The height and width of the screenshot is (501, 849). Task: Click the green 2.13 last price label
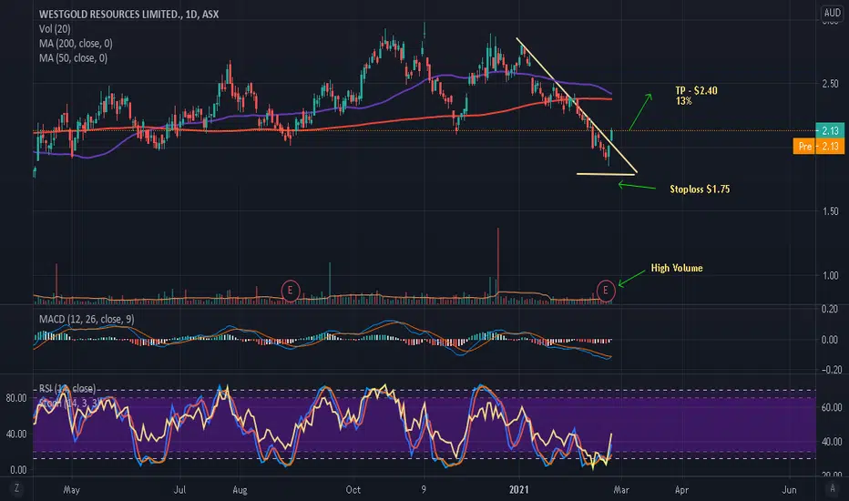(x=830, y=130)
